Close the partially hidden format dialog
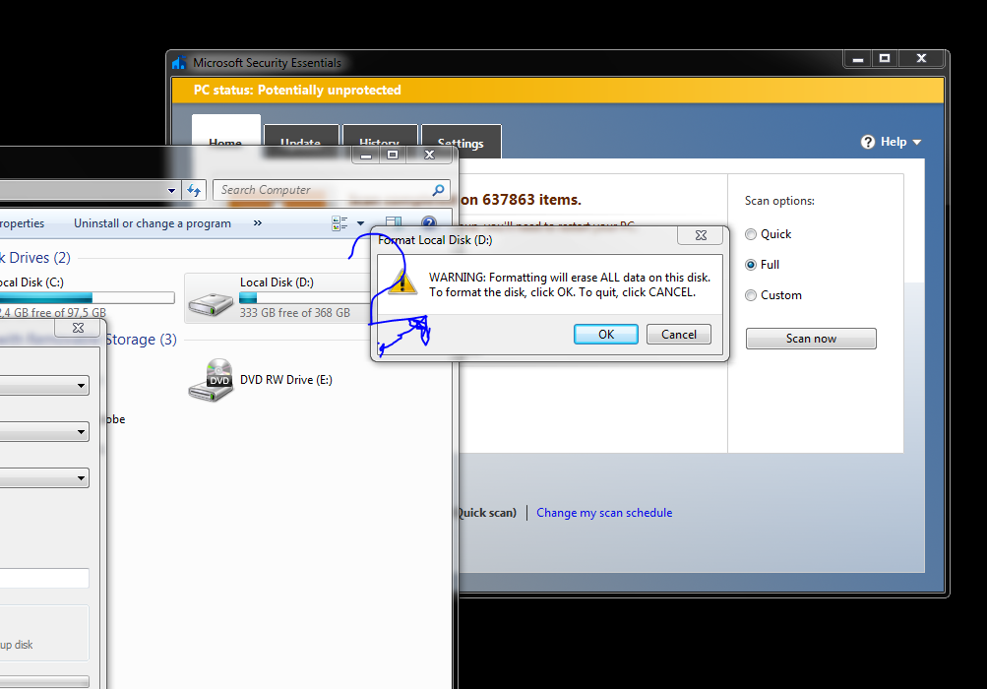Image resolution: width=987 pixels, height=689 pixels. [x=78, y=328]
